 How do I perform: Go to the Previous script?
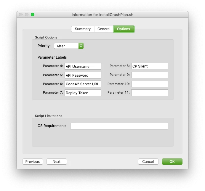pyautogui.click(x=33, y=162)
